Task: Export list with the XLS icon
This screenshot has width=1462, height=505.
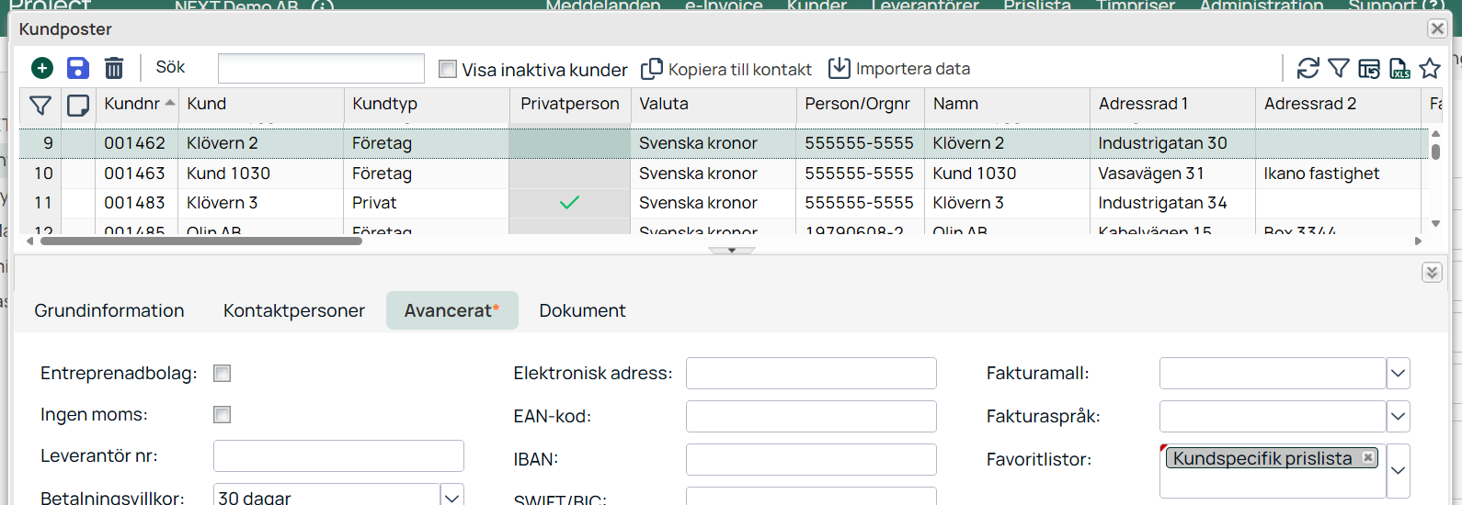Action: 1399,68
